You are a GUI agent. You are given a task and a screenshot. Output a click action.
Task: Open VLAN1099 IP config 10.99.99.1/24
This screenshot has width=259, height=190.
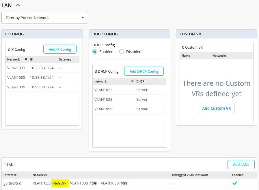tap(42, 87)
